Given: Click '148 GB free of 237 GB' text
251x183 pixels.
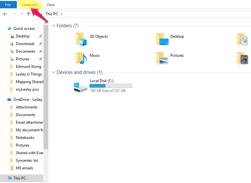Looking at the screenshot, I should pyautogui.click(x=108, y=91).
